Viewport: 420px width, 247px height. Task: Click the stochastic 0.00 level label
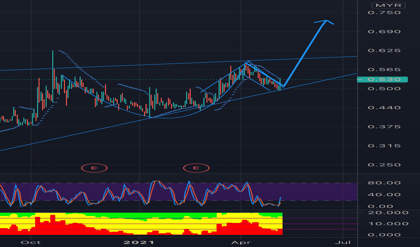[384, 206]
